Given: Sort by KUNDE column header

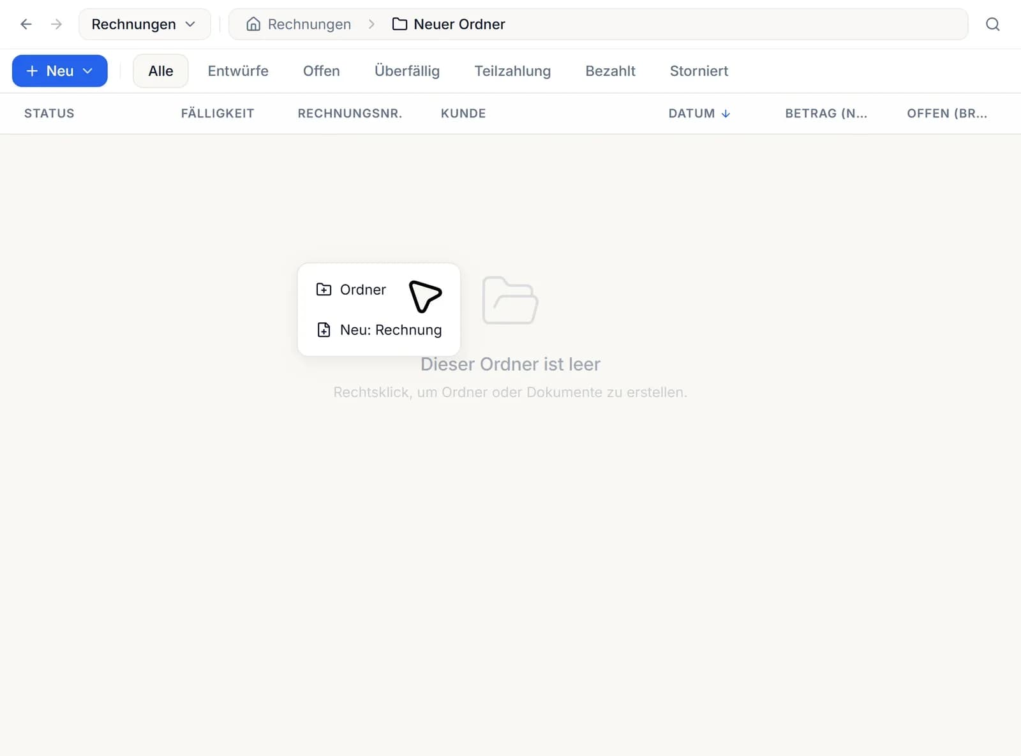Looking at the screenshot, I should point(463,114).
